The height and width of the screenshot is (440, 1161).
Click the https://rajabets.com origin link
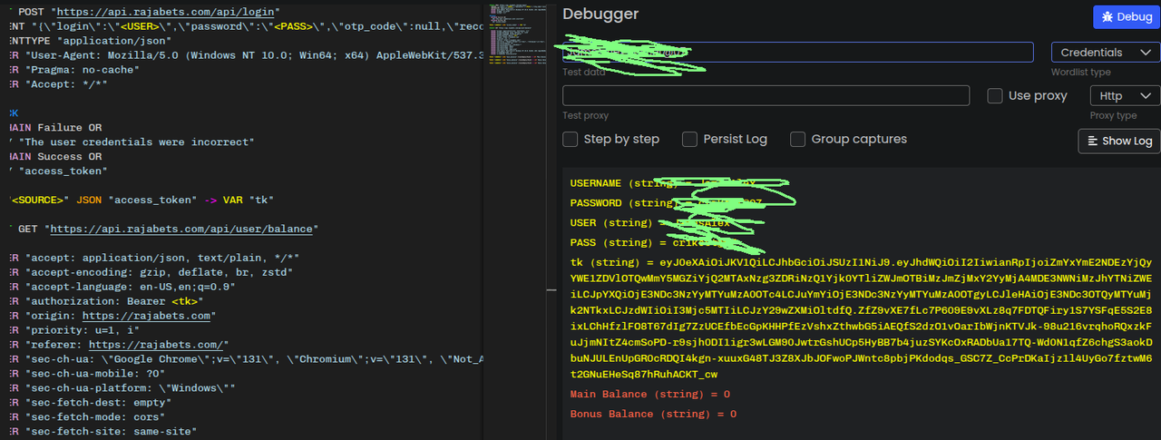click(148, 315)
